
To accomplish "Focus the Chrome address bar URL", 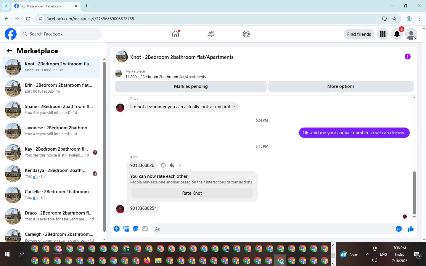I will [90, 19].
